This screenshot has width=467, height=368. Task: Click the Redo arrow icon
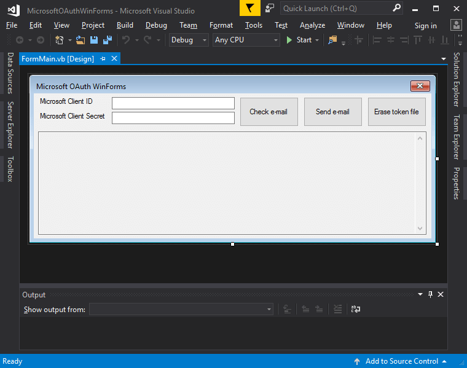pos(147,40)
